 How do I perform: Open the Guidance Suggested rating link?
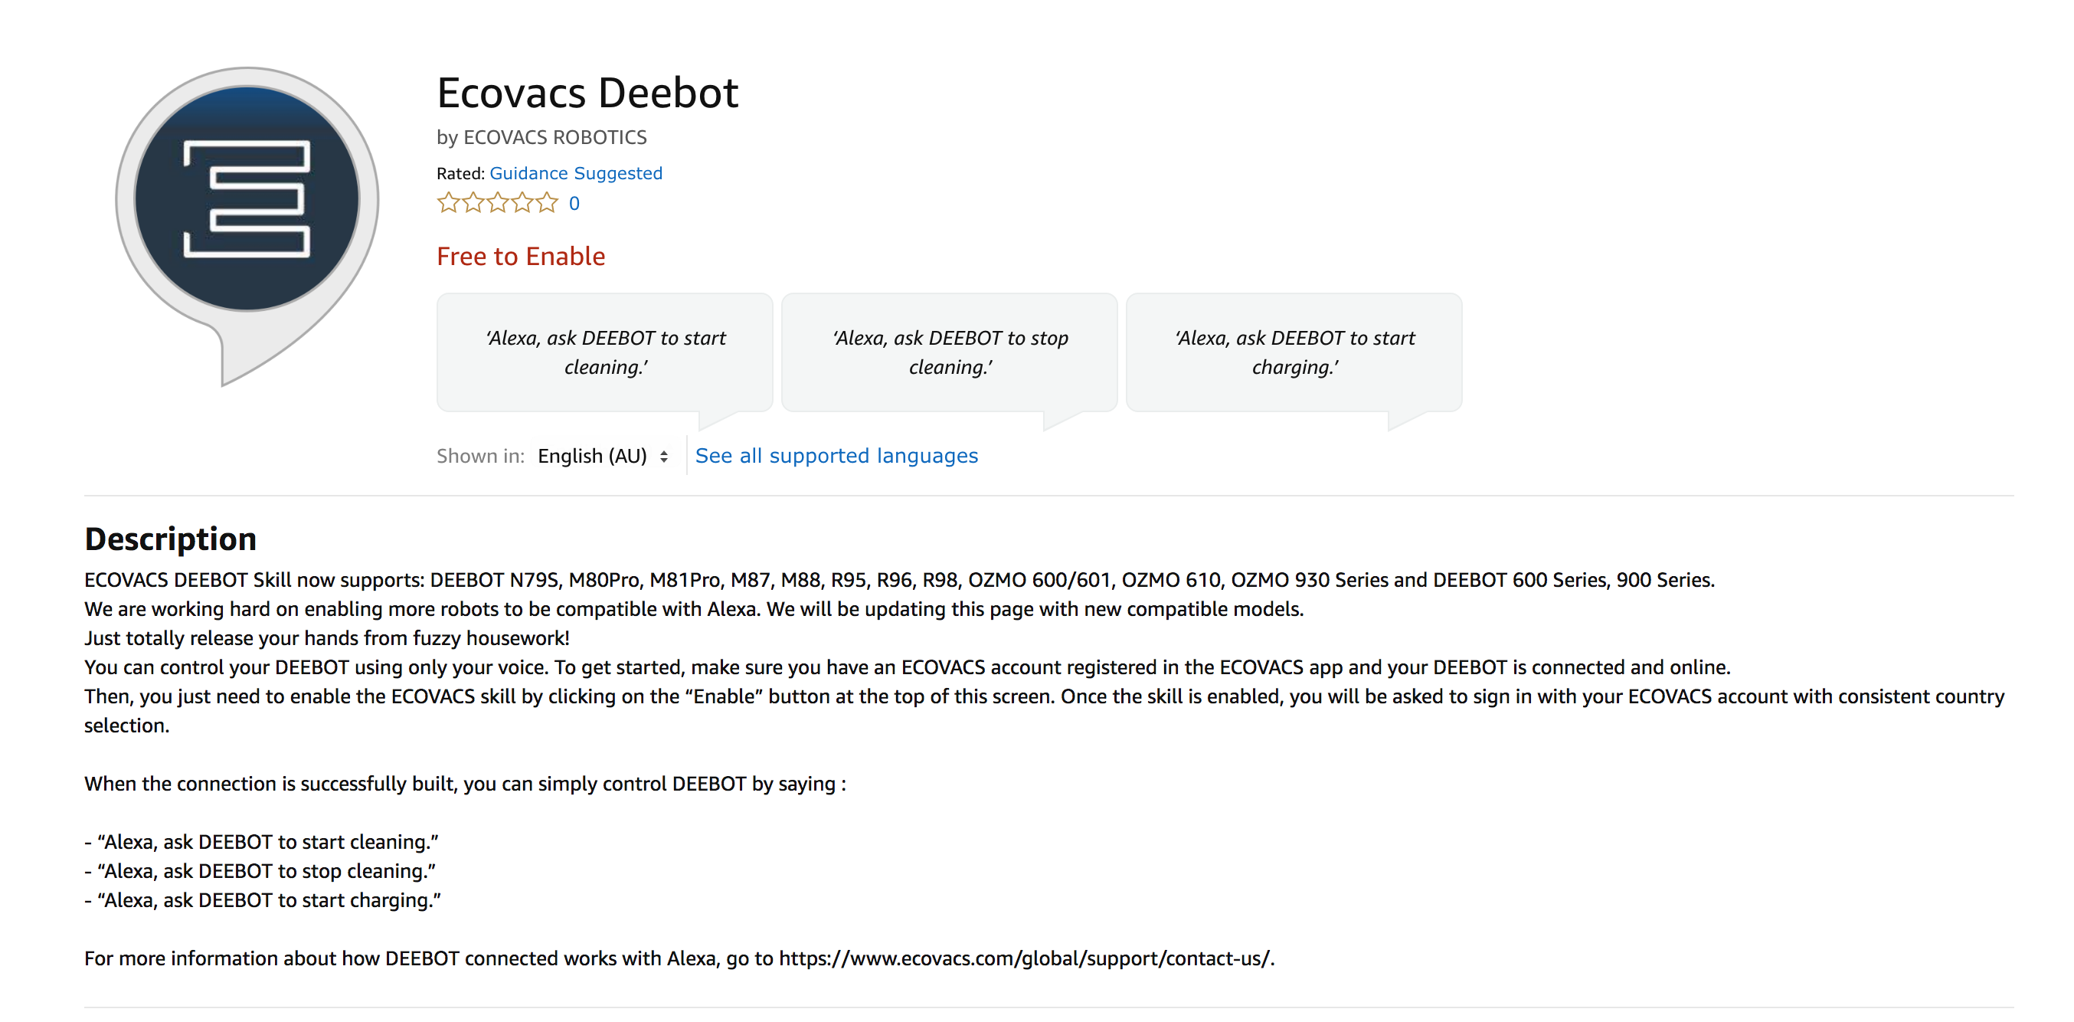[576, 173]
